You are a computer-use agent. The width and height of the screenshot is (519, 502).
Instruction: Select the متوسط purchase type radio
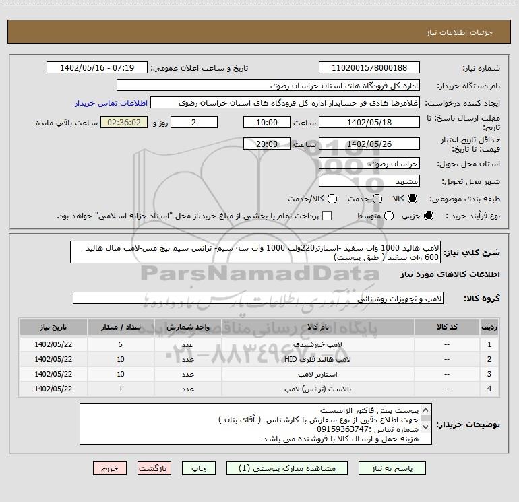pos(389,216)
